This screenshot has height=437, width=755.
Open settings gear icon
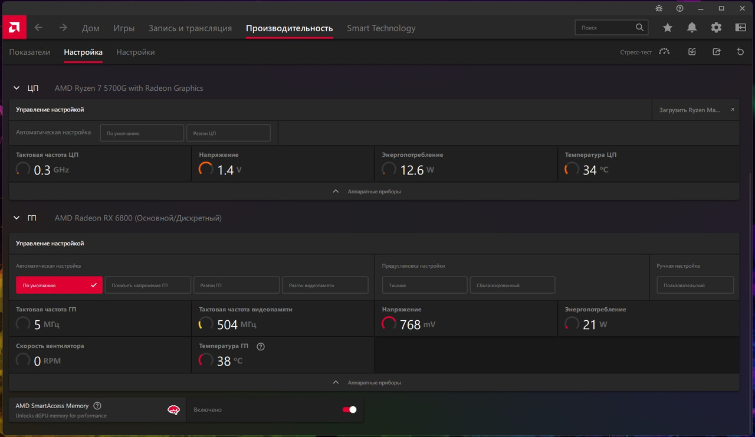[x=716, y=28]
